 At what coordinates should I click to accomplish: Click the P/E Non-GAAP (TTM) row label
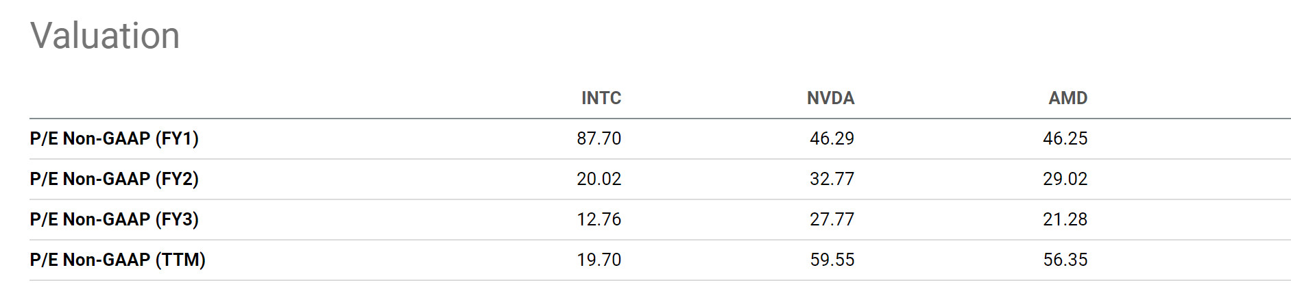click(x=117, y=260)
